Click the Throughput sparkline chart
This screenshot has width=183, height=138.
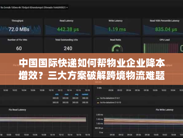tap(21, 30)
